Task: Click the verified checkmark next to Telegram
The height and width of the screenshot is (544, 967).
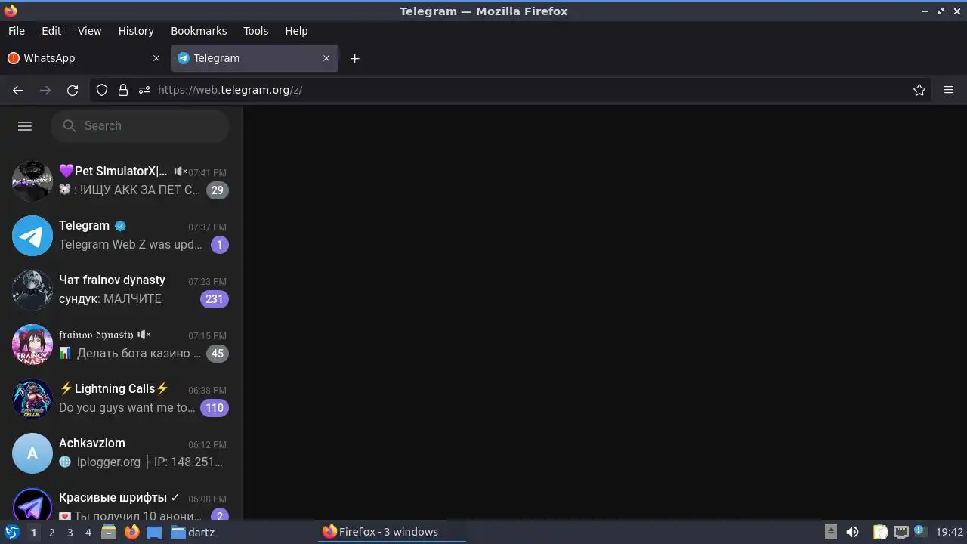Action: click(120, 226)
